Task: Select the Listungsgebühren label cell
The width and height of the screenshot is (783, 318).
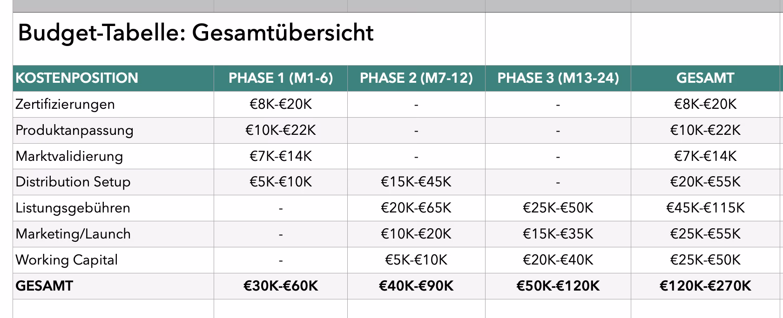Action: point(73,208)
